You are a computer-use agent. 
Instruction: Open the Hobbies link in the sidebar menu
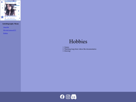[6, 33]
